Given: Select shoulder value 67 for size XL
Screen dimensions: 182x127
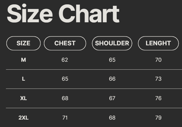Looking at the screenshot, I should point(112,98).
